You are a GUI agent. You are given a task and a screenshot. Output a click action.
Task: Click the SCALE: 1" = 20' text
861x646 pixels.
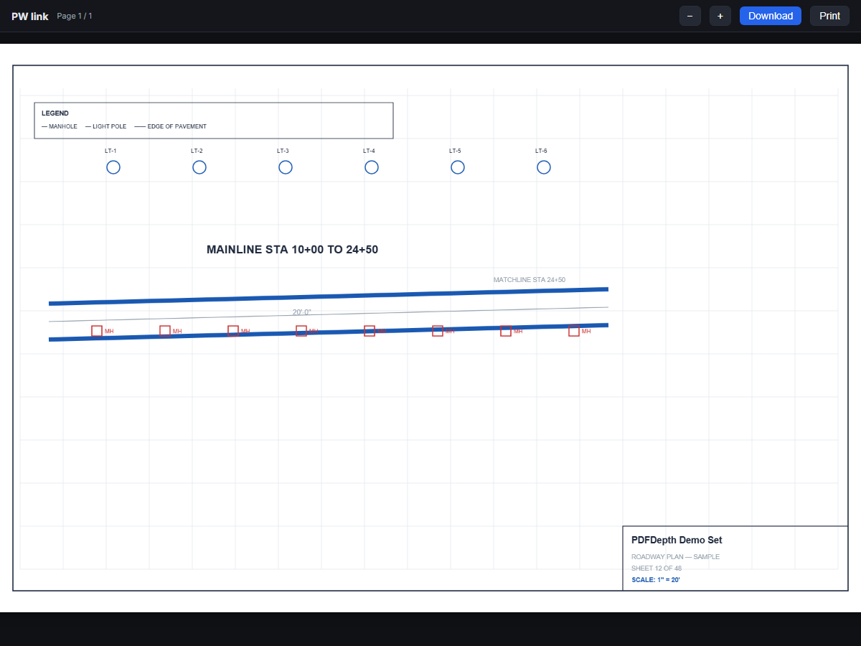click(656, 580)
